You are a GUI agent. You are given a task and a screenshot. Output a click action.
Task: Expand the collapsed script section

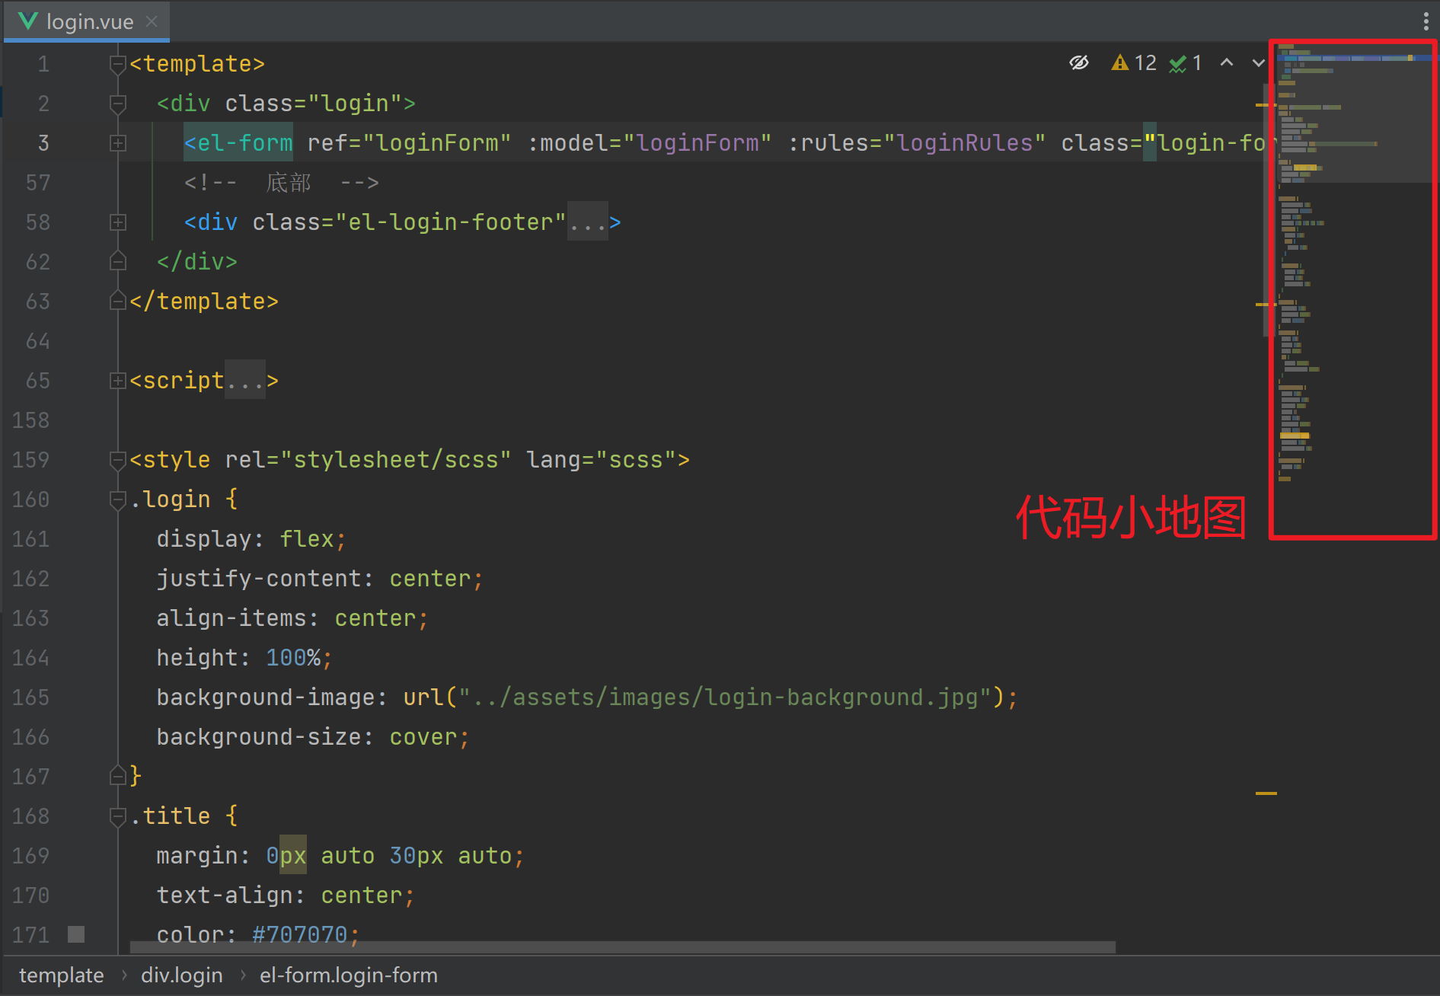[118, 381]
